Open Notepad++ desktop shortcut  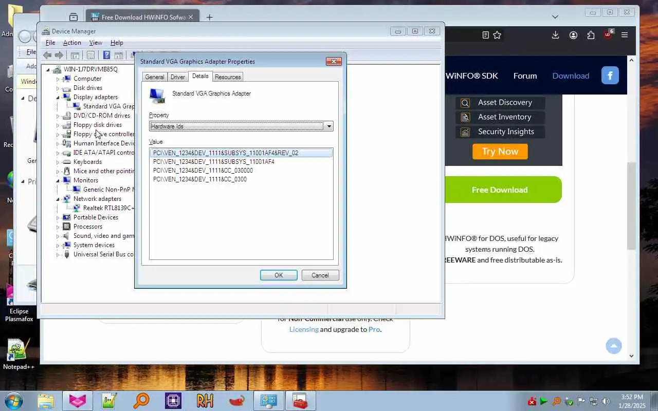(x=19, y=354)
